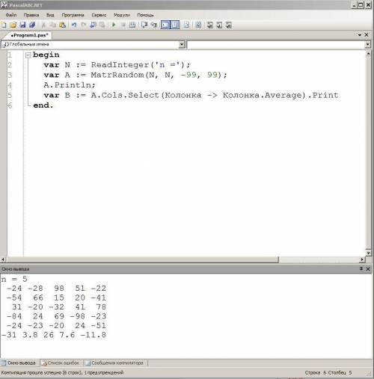This screenshot has height=379, width=374.
Task: Save the program with the floppy icon
Action: 22,25
